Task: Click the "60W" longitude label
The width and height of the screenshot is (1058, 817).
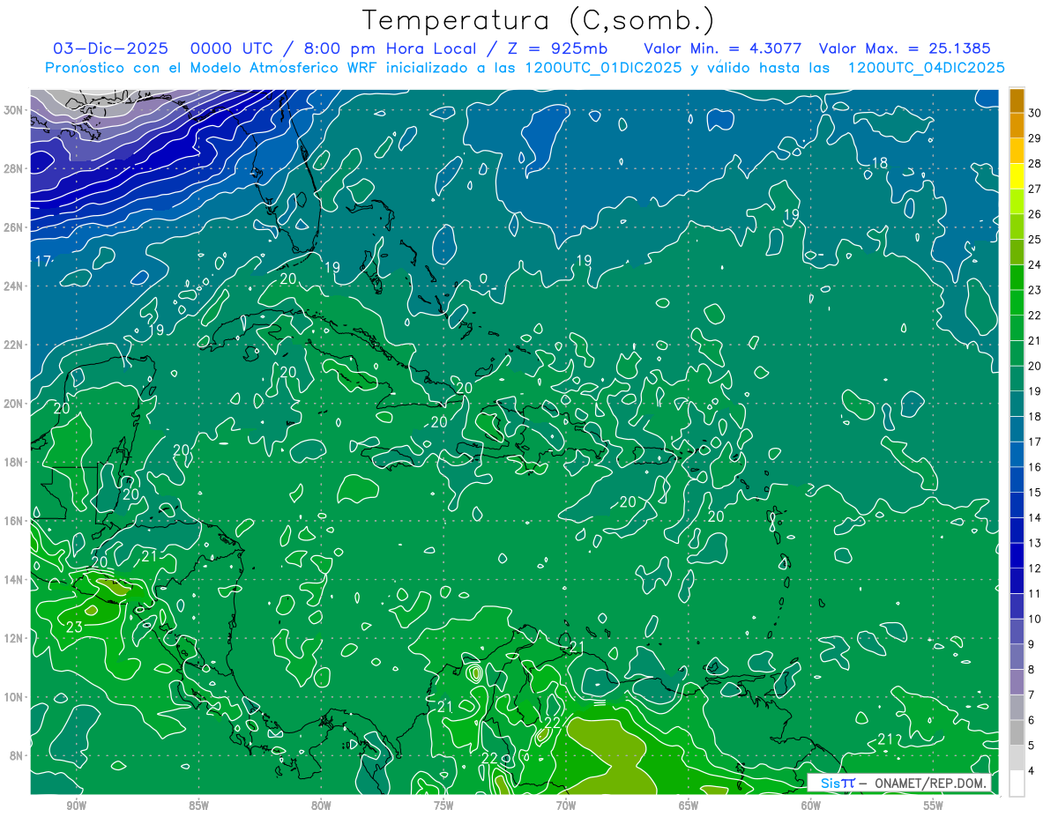Action: point(811,806)
